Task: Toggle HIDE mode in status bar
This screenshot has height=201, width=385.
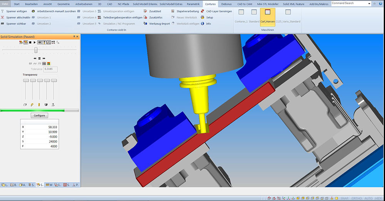Action: 378,198
